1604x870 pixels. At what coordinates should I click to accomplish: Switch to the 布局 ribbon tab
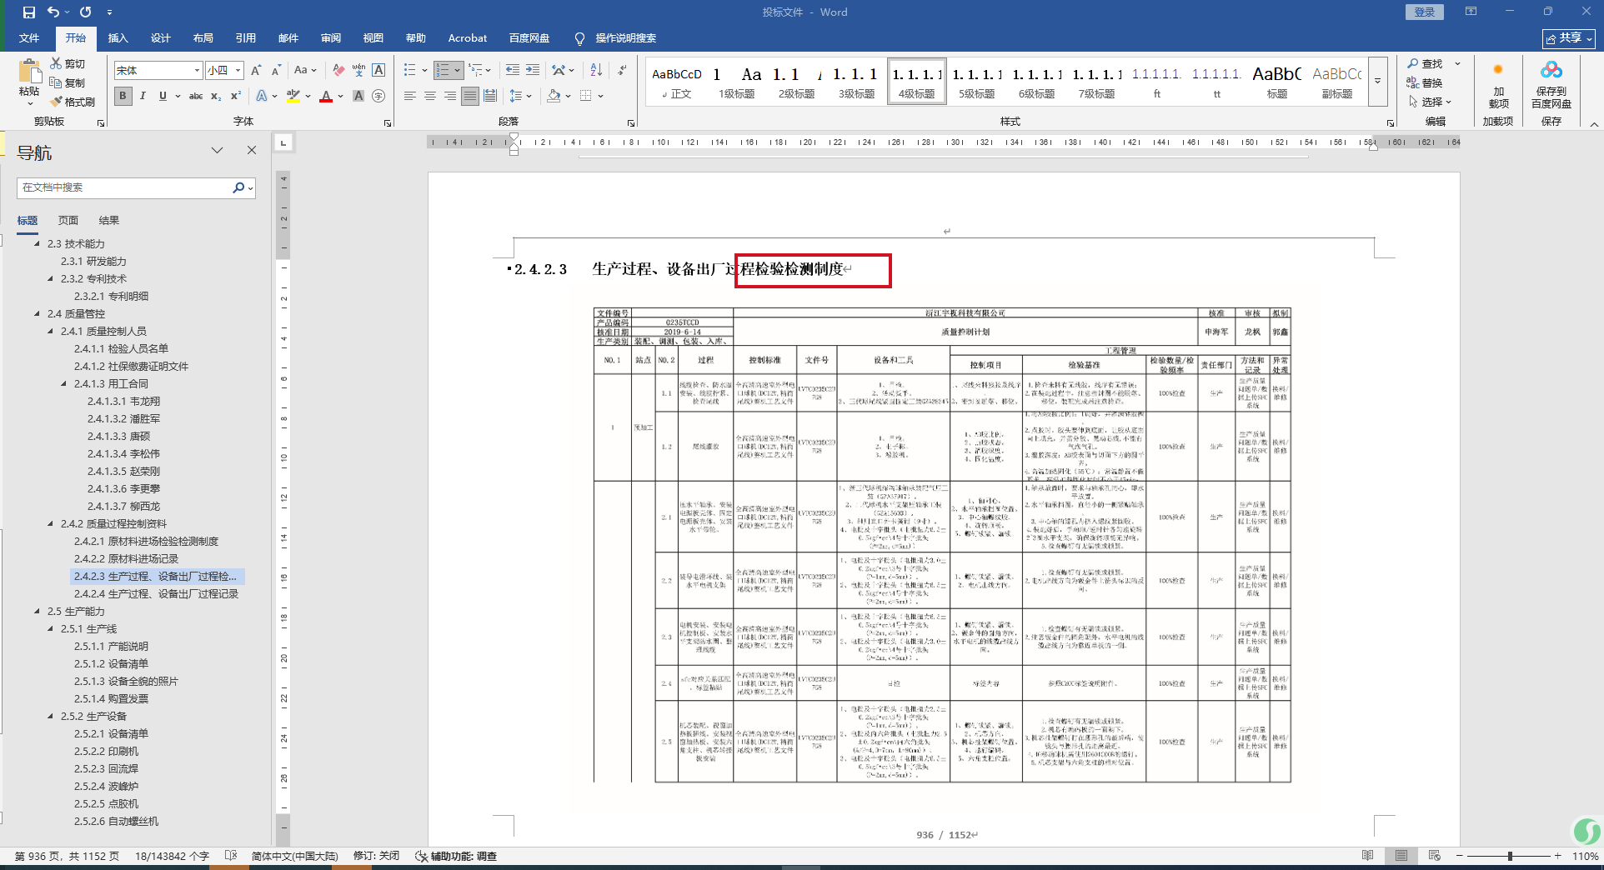point(203,38)
